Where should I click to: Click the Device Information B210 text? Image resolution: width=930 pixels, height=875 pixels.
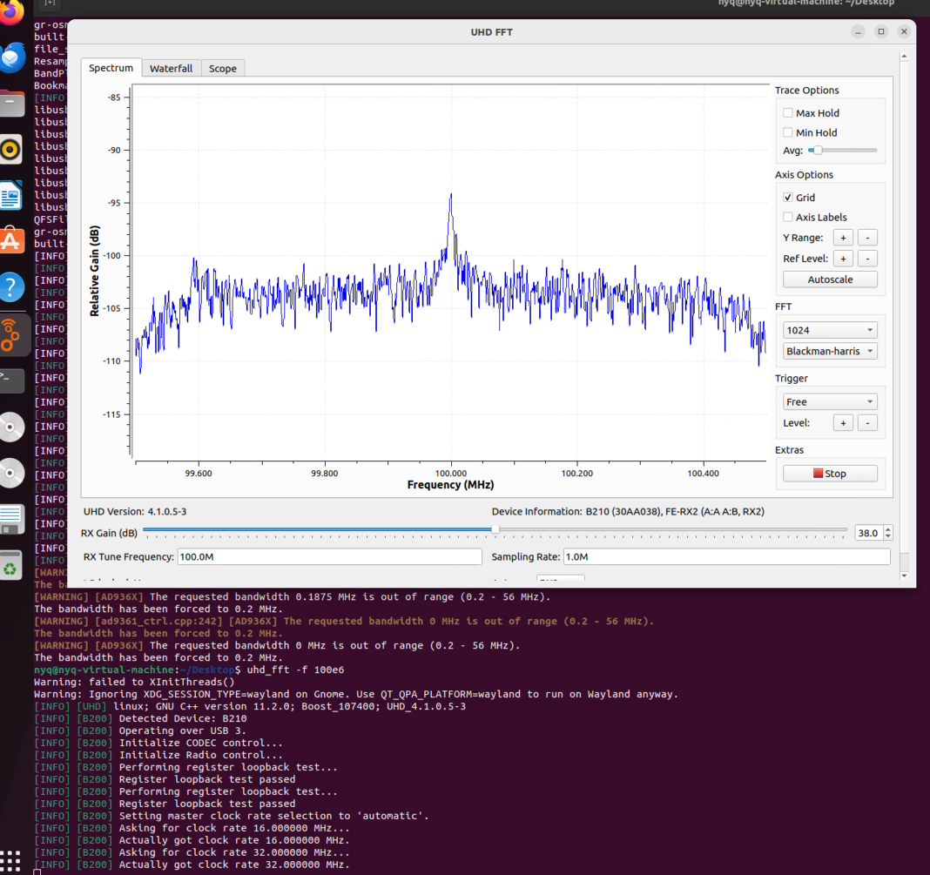click(x=628, y=512)
